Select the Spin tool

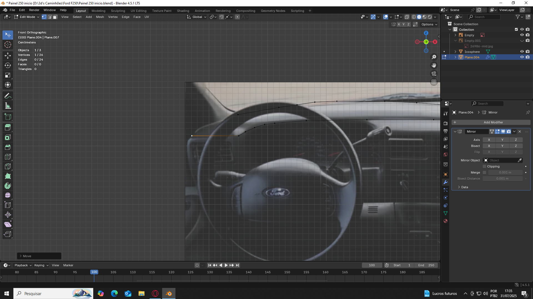pyautogui.click(x=8, y=186)
